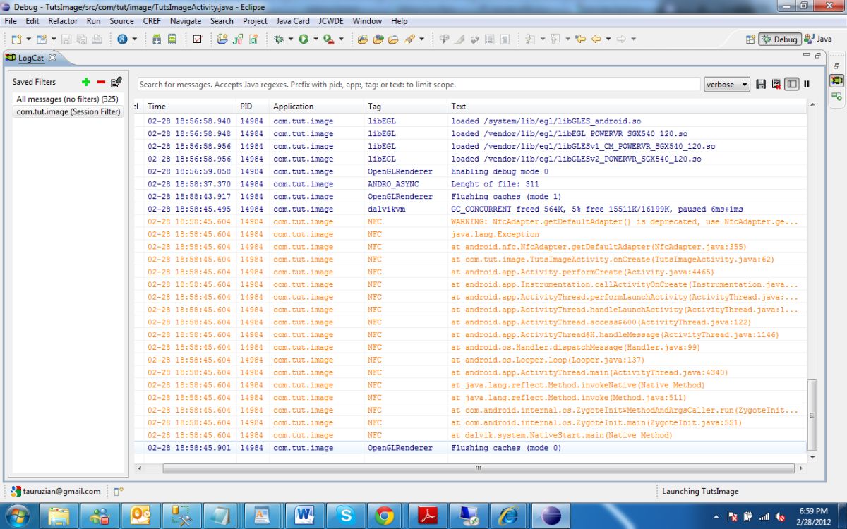Click the Tag column header
The image size is (847, 529).
[x=405, y=107]
